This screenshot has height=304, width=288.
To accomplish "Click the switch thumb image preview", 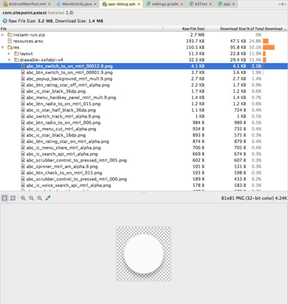I will 144,254.
